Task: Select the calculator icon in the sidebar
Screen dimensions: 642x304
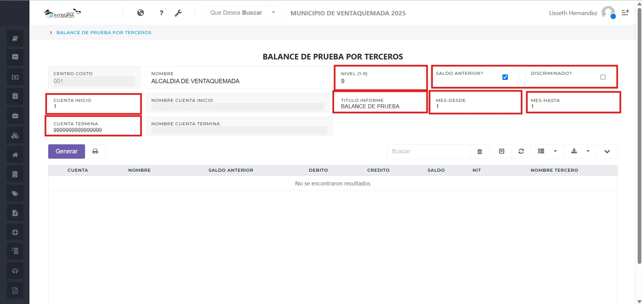Action: 15,174
